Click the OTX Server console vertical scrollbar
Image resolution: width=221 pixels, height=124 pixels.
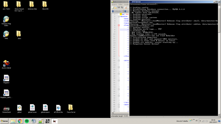click(219, 60)
